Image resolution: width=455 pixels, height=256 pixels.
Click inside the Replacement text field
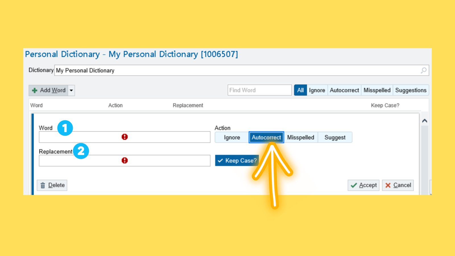125,161
